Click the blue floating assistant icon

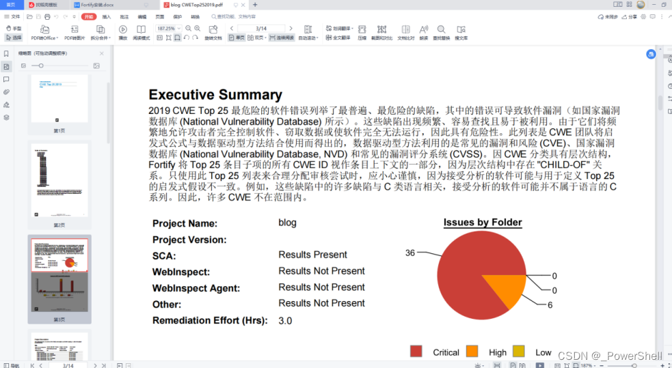click(x=651, y=54)
